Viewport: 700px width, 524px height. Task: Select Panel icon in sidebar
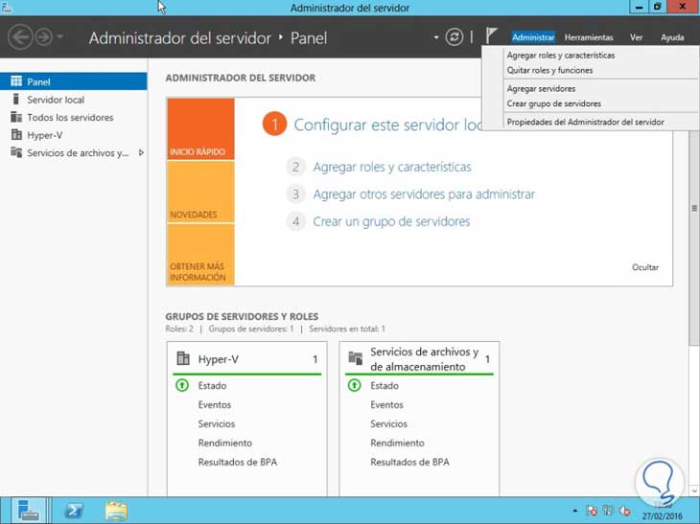pos(16,81)
